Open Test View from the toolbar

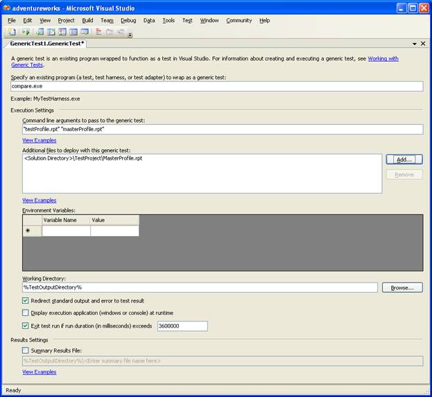click(40, 32)
